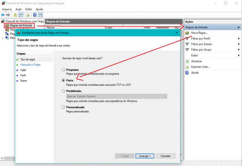
Task: Click the blue Help toolbar icon
Action: [x=35, y=15]
